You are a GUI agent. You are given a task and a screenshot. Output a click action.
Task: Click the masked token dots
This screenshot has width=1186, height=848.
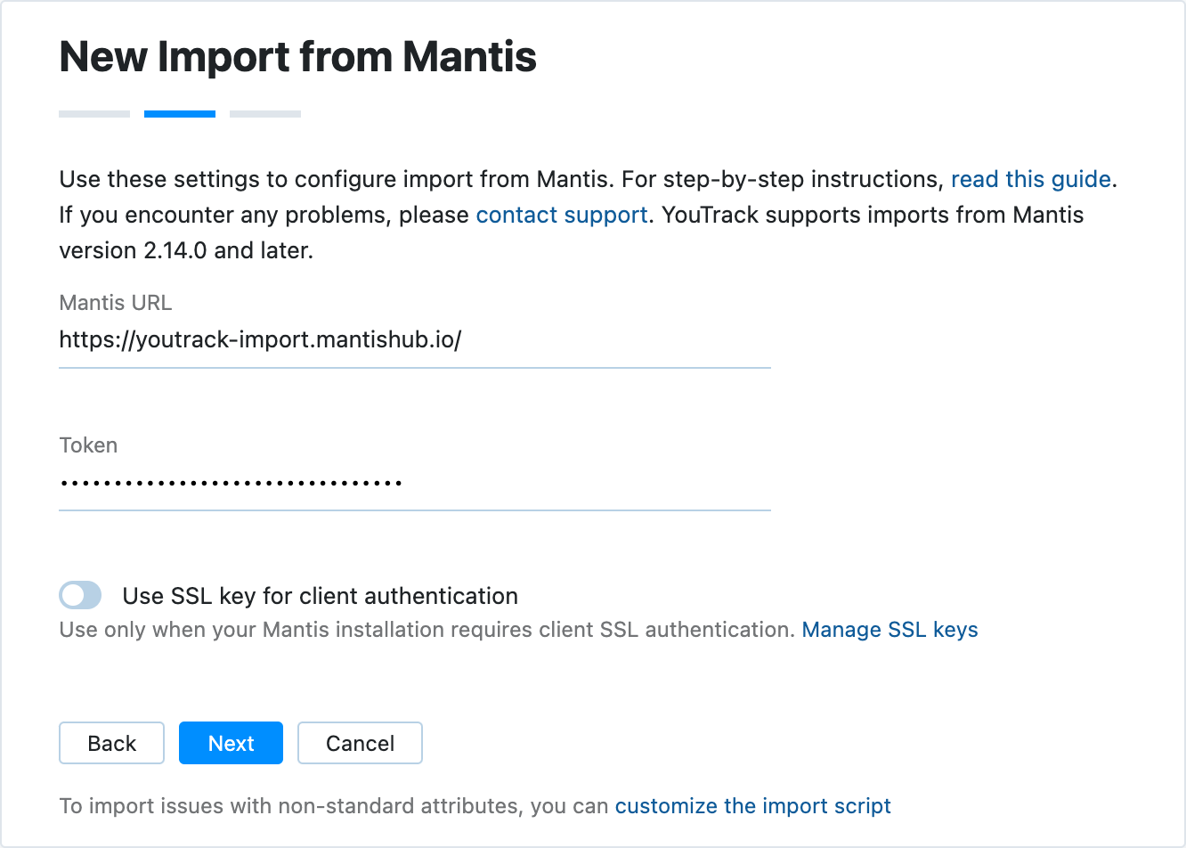(x=230, y=482)
